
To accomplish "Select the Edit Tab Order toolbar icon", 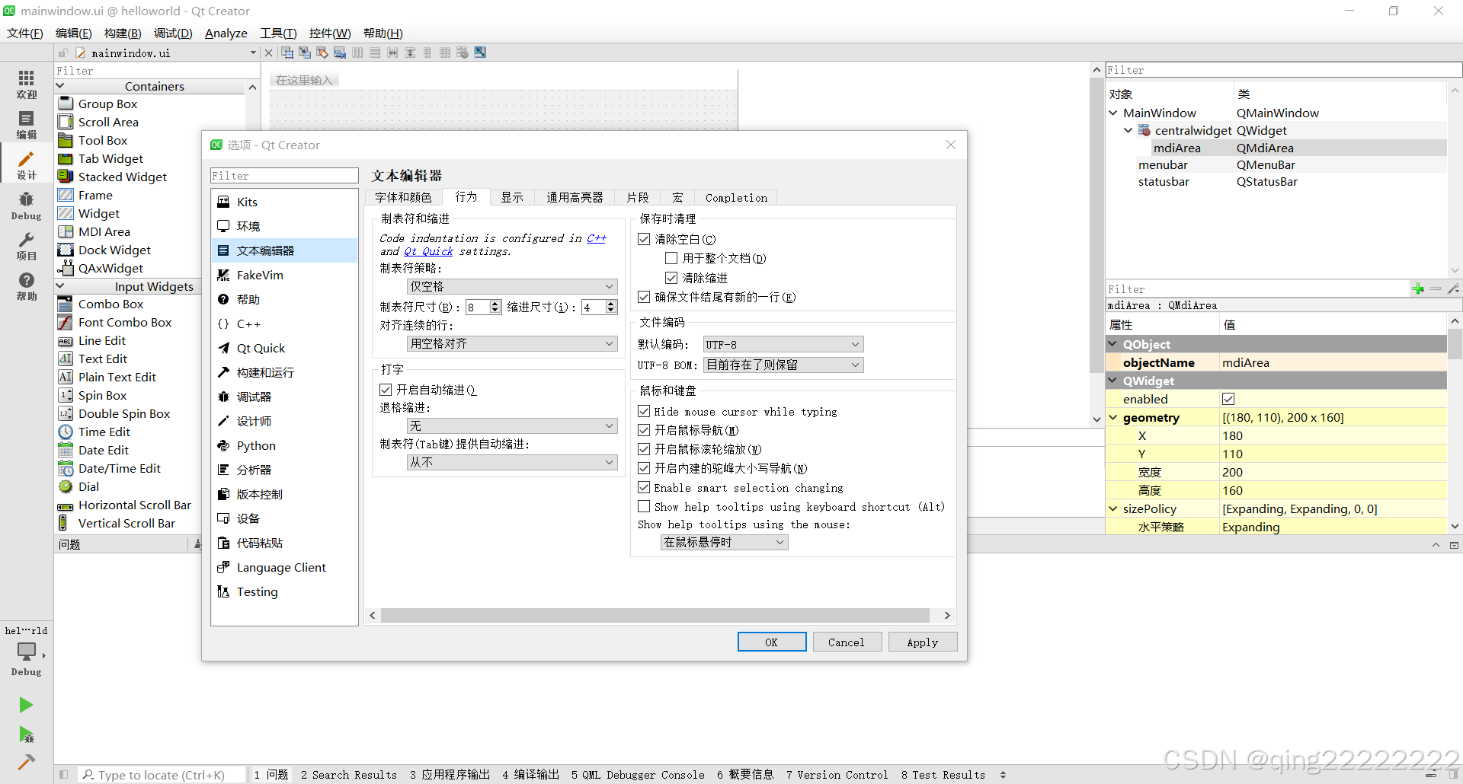I will tap(340, 53).
